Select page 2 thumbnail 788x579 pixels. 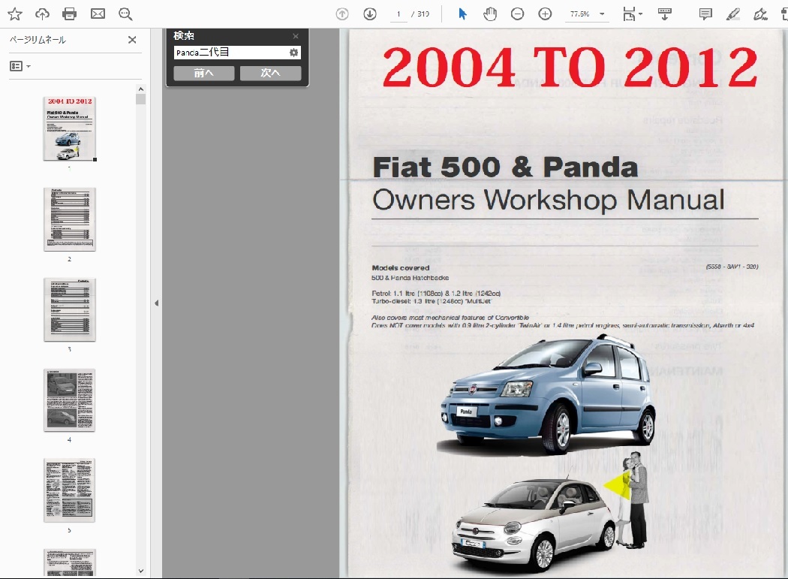(x=69, y=219)
